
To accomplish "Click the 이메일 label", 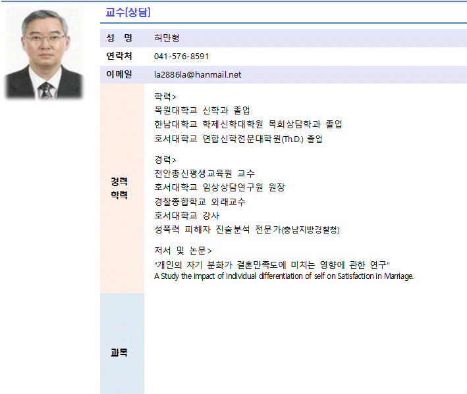I will 119,74.
